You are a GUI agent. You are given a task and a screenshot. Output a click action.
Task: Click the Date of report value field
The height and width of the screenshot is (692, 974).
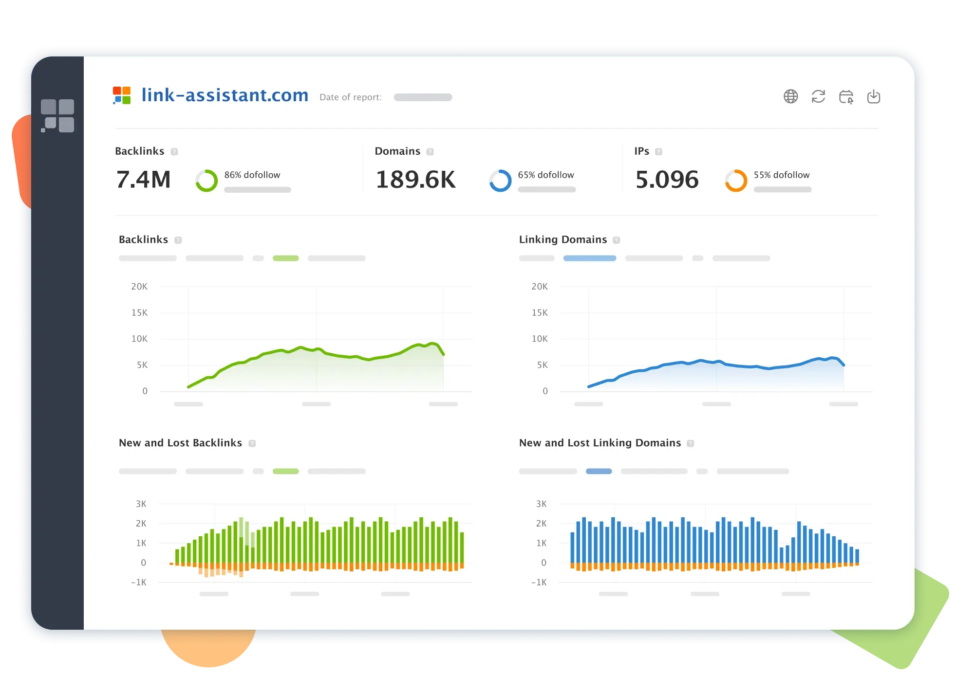[423, 97]
